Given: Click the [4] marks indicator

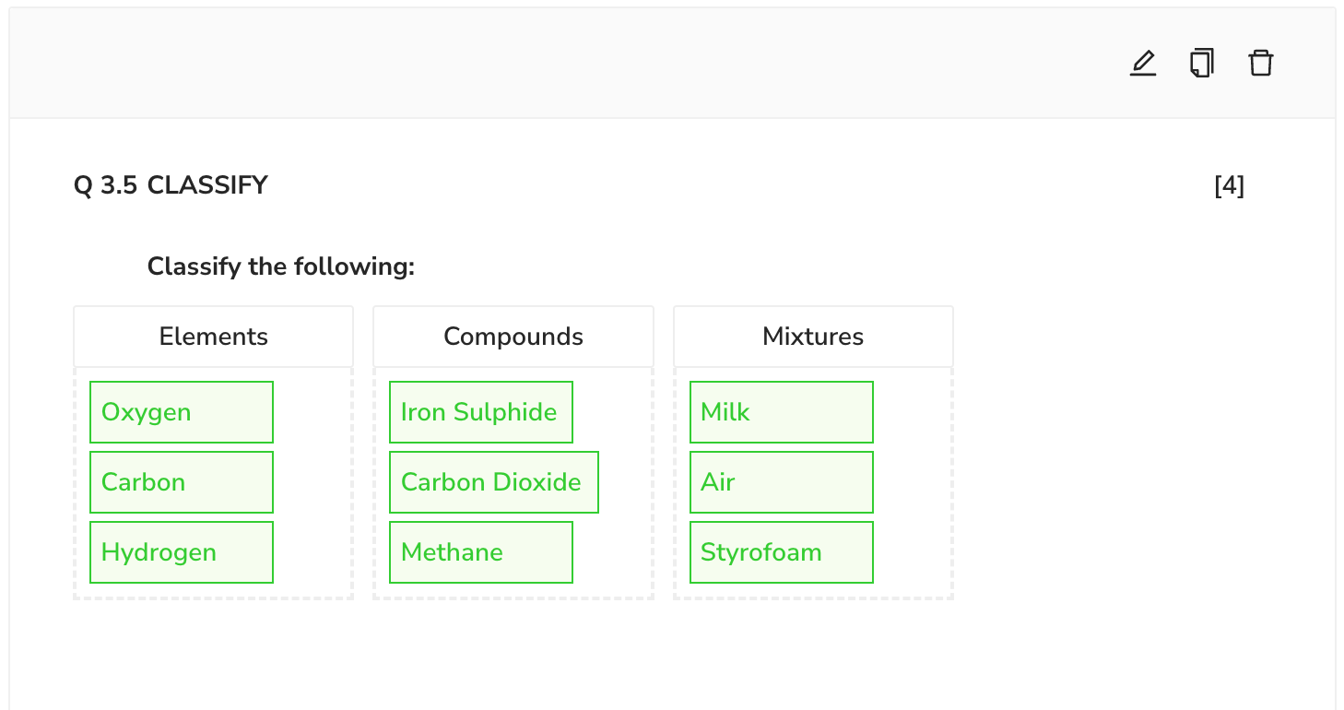Looking at the screenshot, I should pyautogui.click(x=1229, y=185).
